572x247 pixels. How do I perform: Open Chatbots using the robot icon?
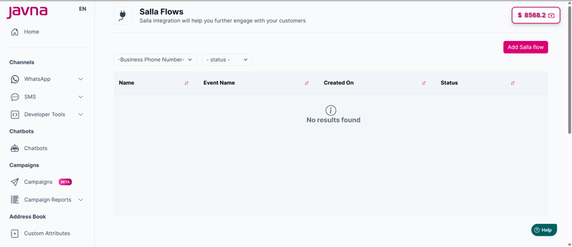[x=15, y=149]
